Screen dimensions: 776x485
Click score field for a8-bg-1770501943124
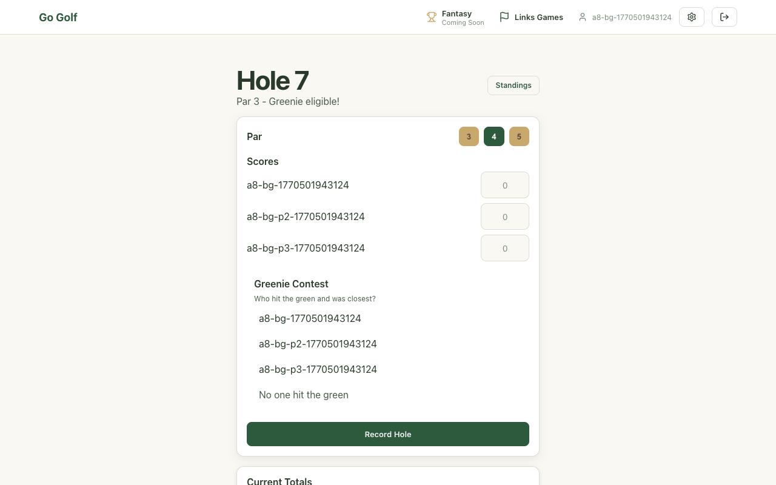coord(504,185)
